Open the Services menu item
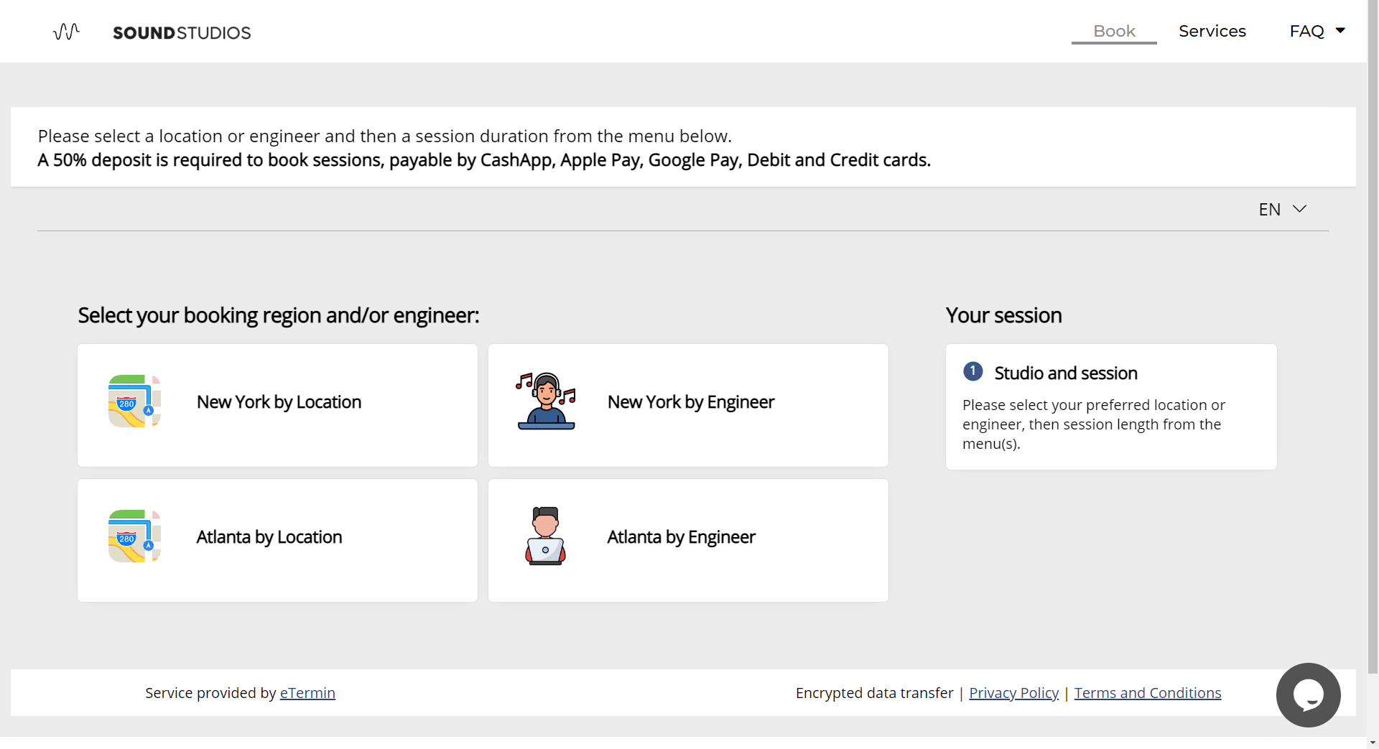The image size is (1379, 749). coord(1212,31)
